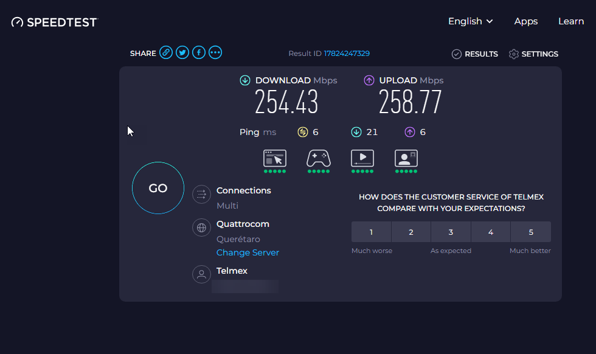The image size is (596, 354).
Task: Click the upload arrow icon beside UPLOAD
Action: pos(369,80)
